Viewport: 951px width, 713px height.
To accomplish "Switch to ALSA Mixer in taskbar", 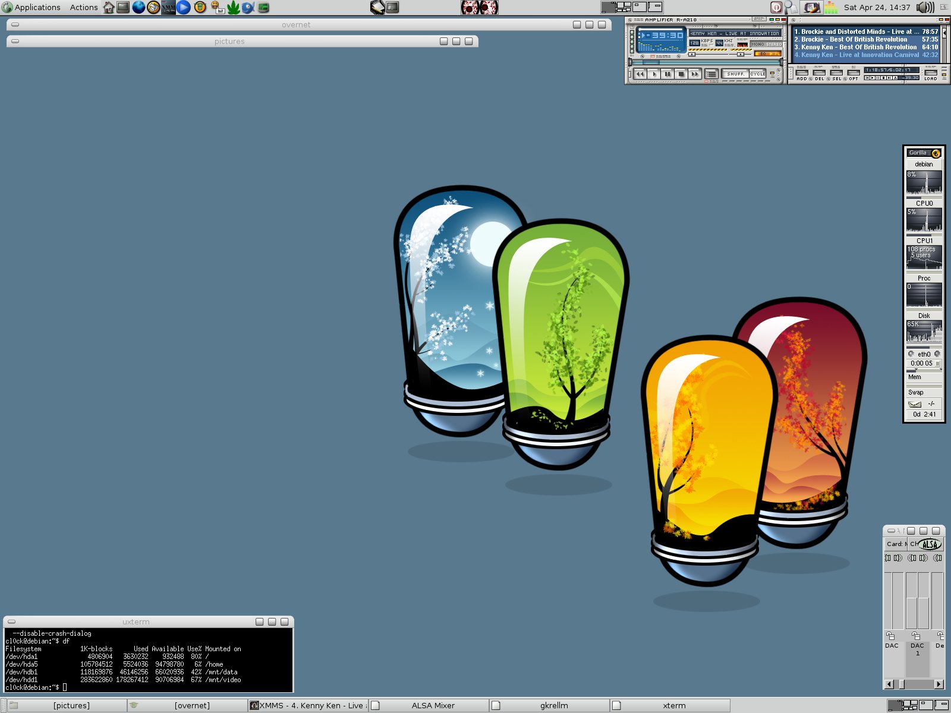I will pos(433,705).
